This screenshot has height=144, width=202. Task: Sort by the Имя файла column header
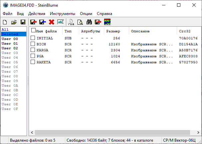point(46,31)
